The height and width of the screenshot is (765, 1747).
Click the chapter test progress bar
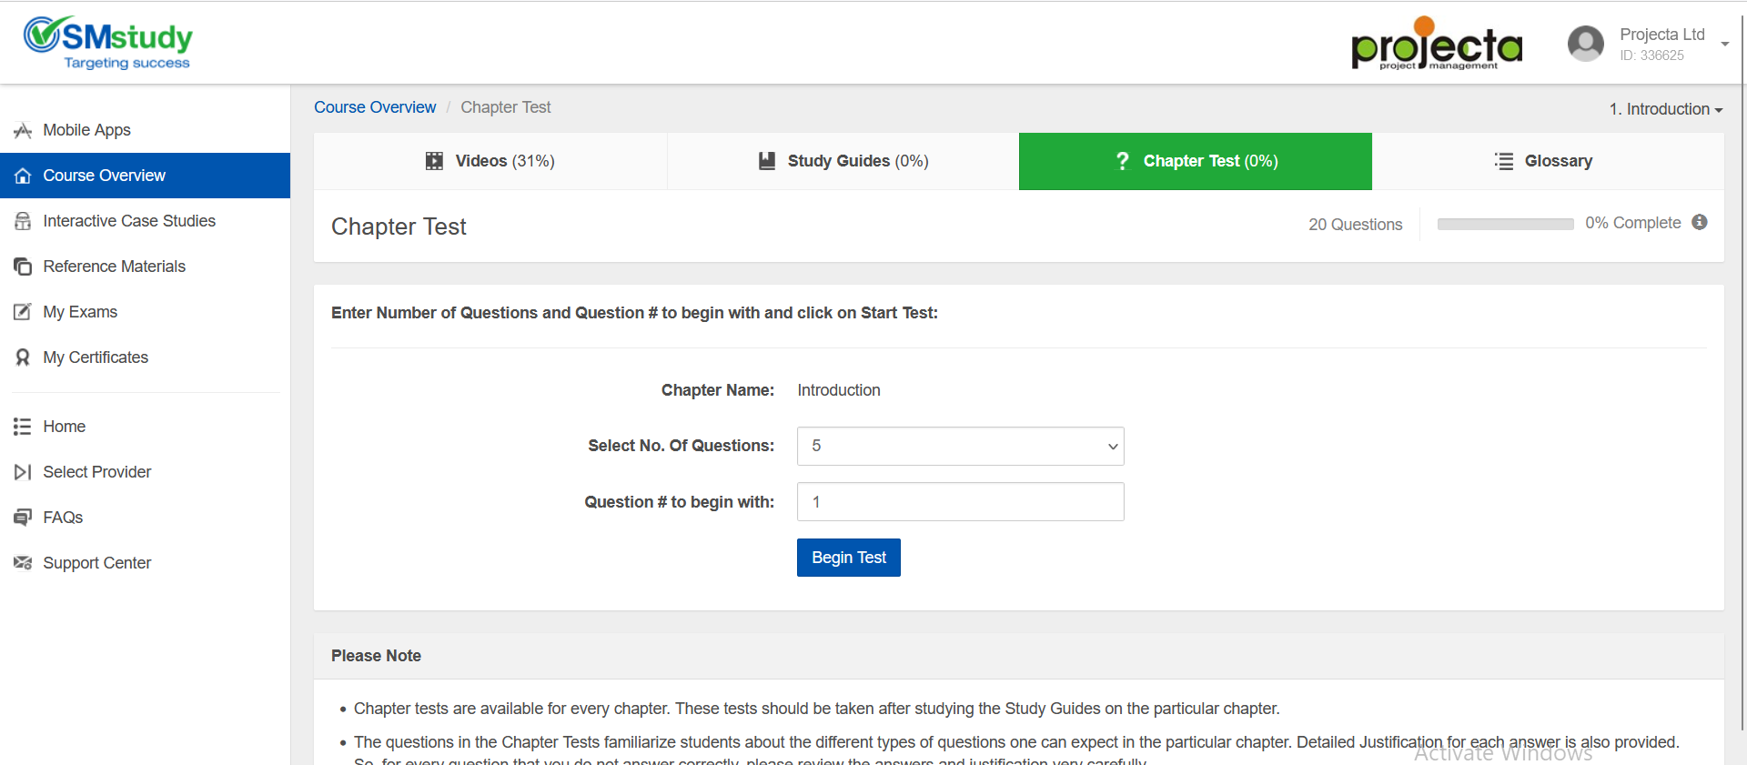pos(1505,224)
